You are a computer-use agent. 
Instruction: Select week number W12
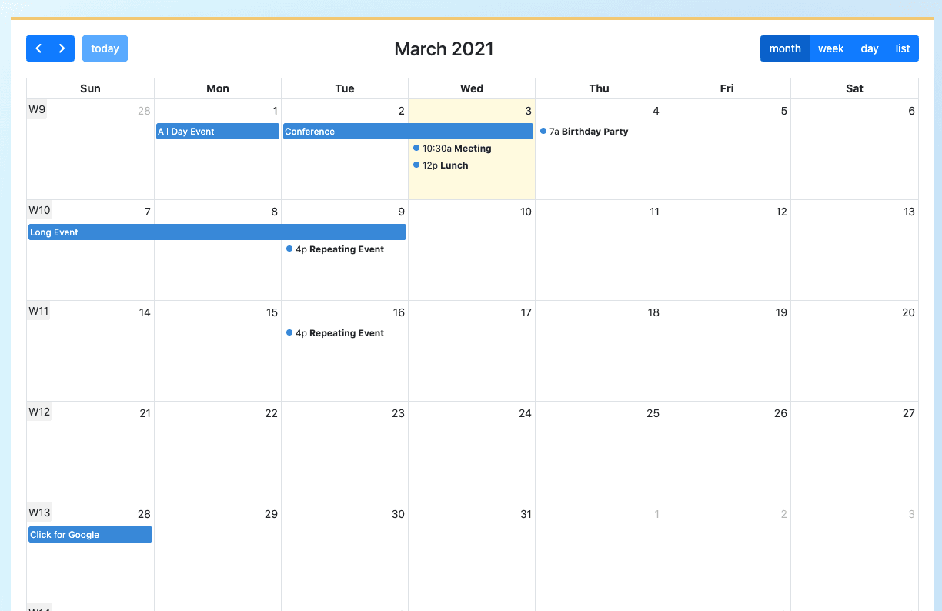click(x=39, y=412)
